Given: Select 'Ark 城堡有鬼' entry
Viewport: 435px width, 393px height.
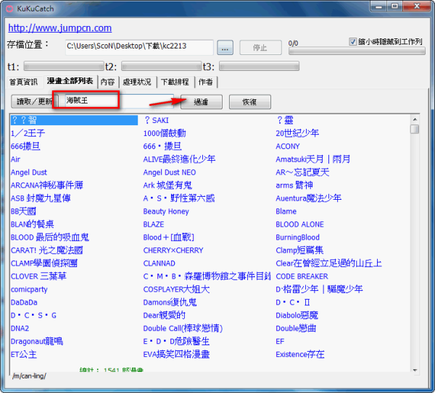Looking at the screenshot, I should coord(167,185).
